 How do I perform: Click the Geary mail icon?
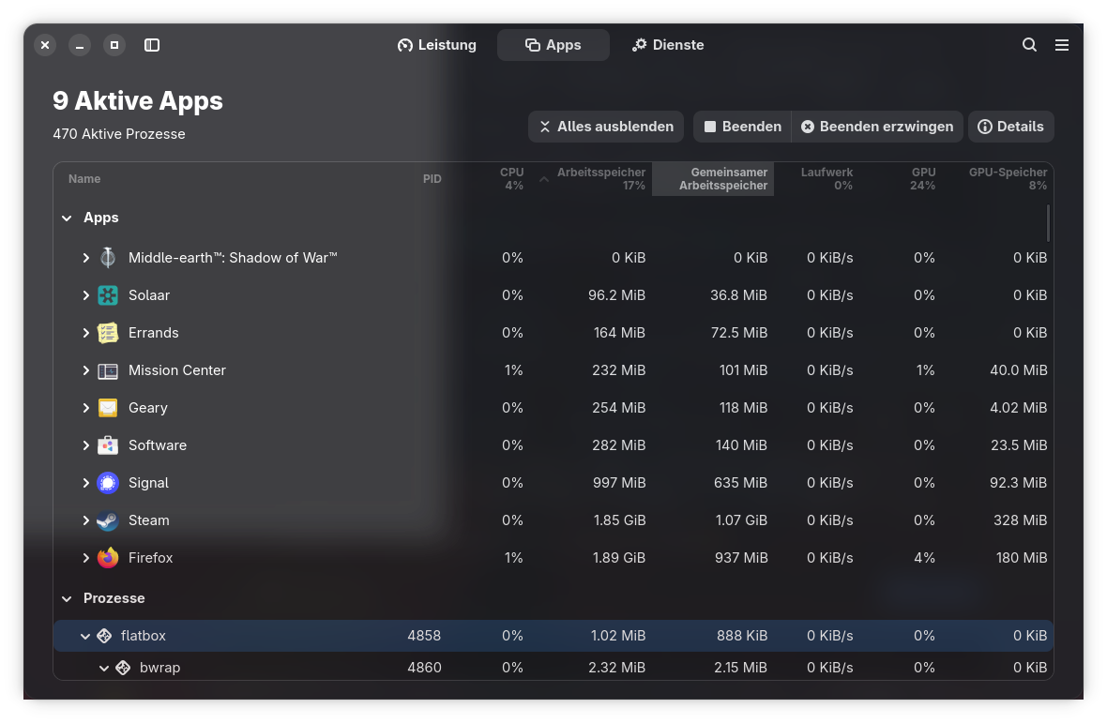point(107,408)
